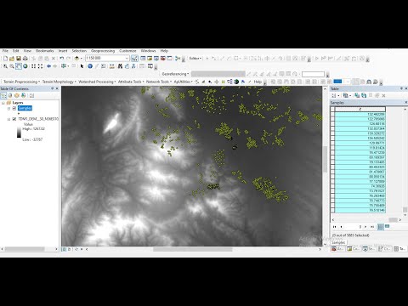Click Fixed Zoom In icon
Viewport: 408px width, 306px height.
pos(33,66)
